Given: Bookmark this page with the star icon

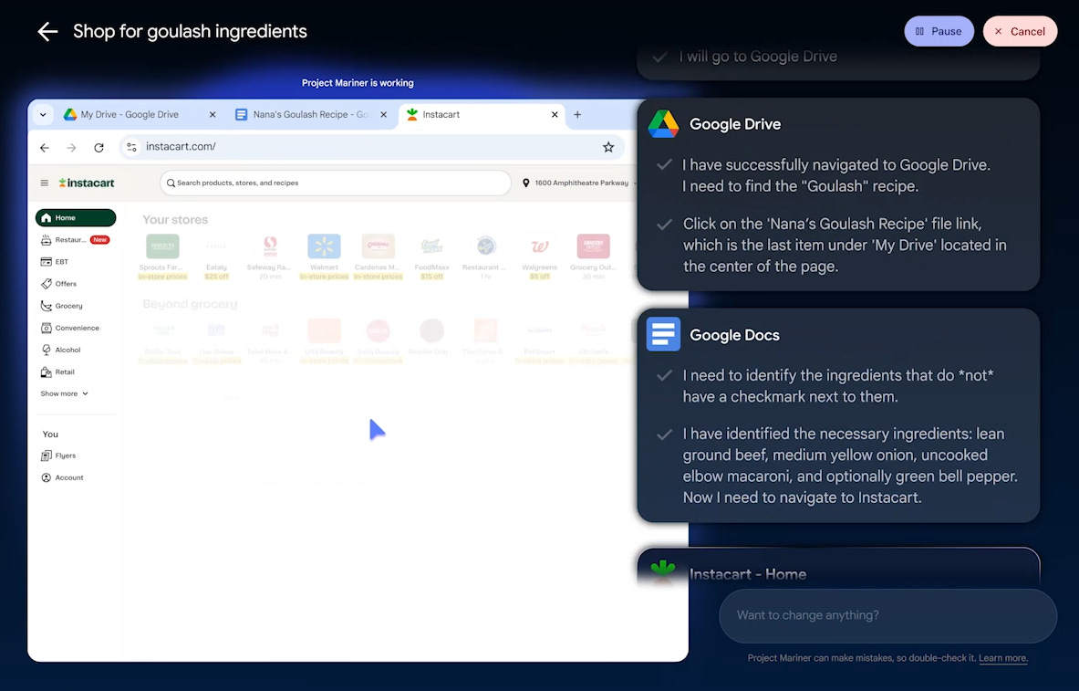Looking at the screenshot, I should pyautogui.click(x=608, y=147).
